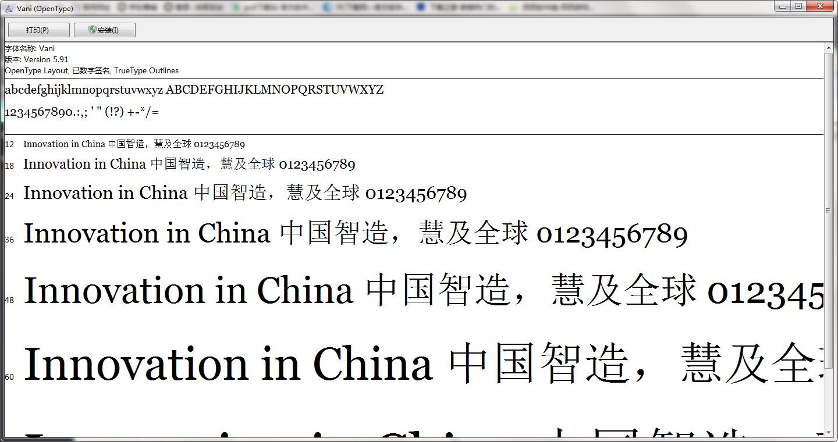The height and width of the screenshot is (442, 838).
Task: Click the size 24 'Innovation in China' sample
Action: (245, 193)
